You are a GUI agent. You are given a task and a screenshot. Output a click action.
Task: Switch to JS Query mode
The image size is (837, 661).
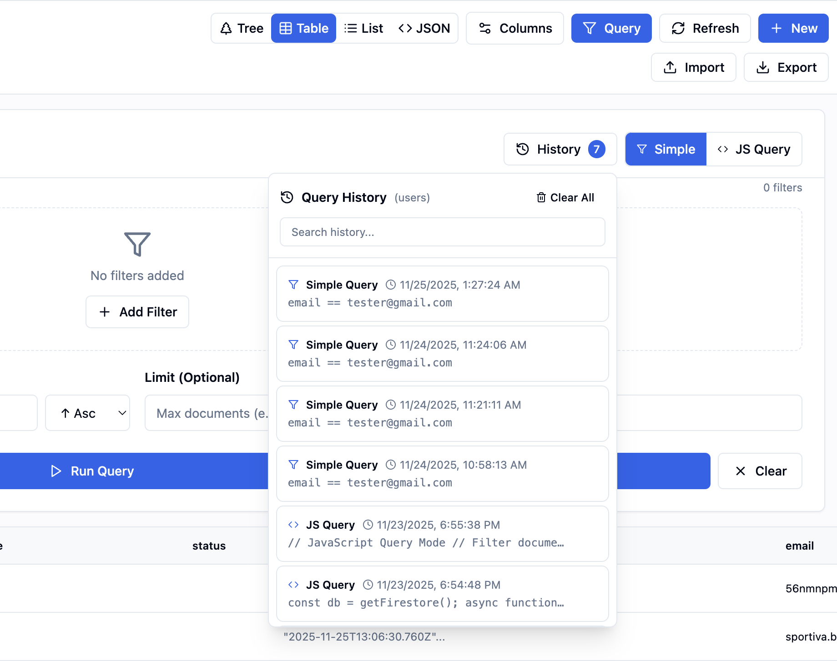pos(754,149)
